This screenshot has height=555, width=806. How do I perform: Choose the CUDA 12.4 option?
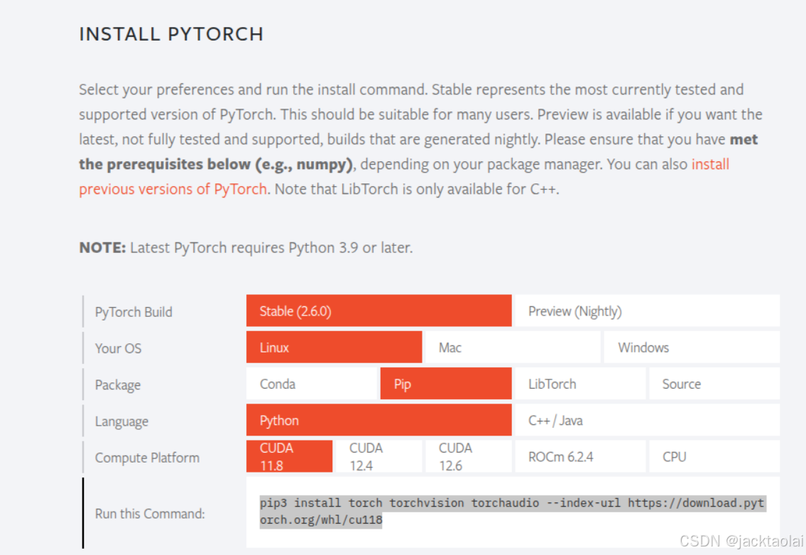pos(379,456)
